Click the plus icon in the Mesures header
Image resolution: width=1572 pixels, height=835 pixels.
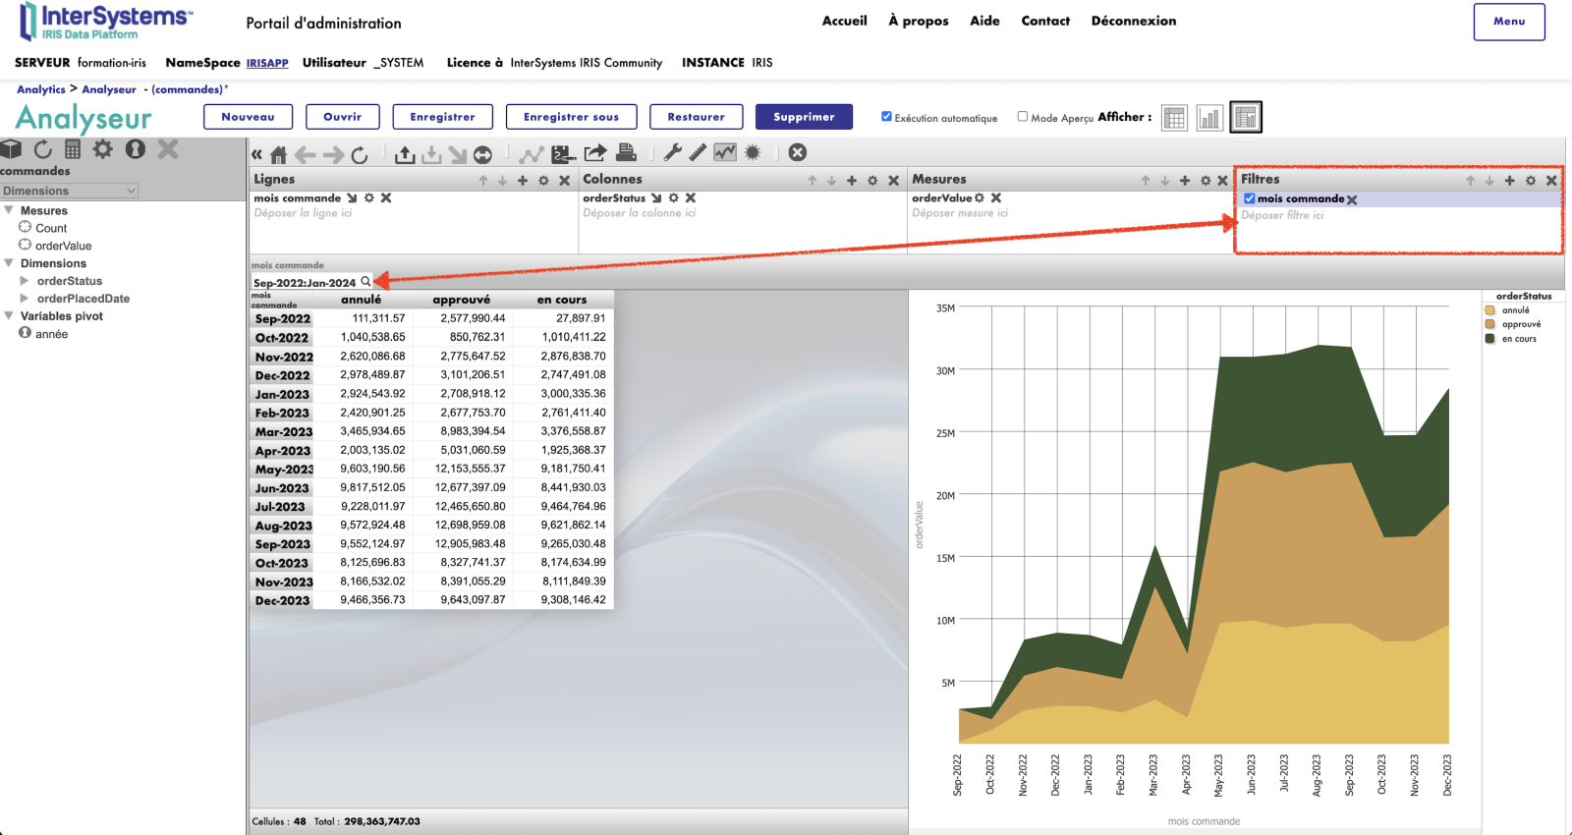coord(1185,181)
